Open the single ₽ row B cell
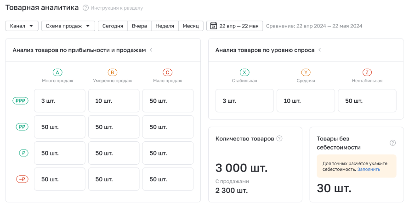The width and height of the screenshot is (409, 217). tap(114, 153)
